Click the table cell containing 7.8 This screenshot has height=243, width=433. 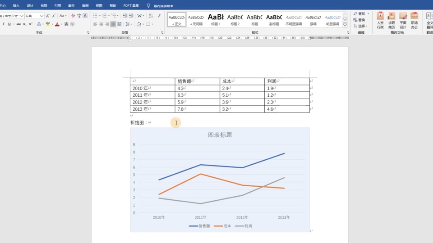[x=197, y=109]
